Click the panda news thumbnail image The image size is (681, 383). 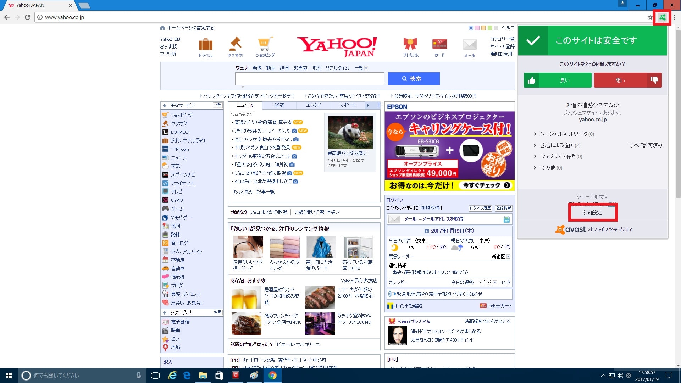350,132
